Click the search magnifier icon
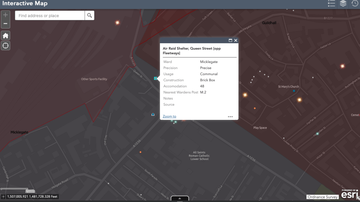The height and width of the screenshot is (202, 360). pos(89,15)
